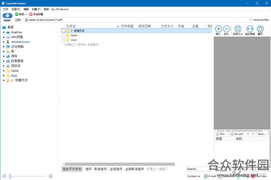The width and height of the screenshot is (271, 180).
Task: Click the red 添加收藏 add favorite icon
Action: pyautogui.click(x=31, y=14)
